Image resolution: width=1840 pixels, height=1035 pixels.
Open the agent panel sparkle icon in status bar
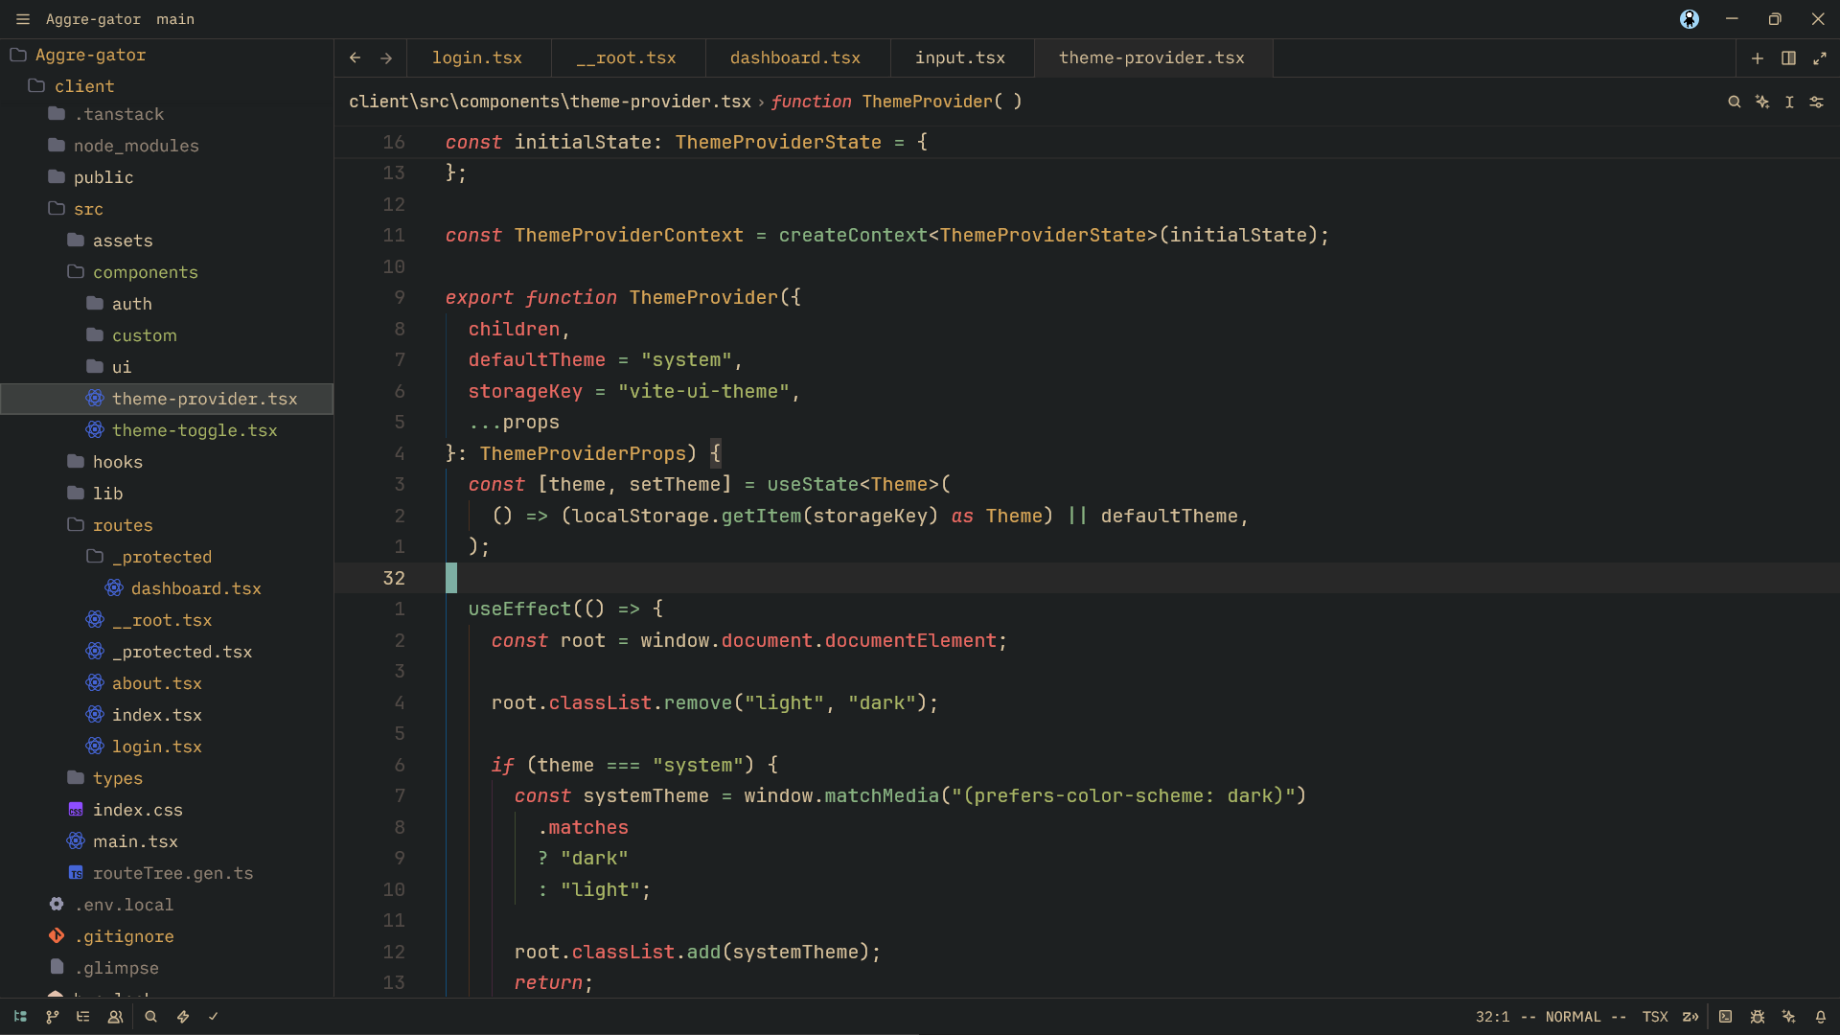[x=1788, y=1017]
